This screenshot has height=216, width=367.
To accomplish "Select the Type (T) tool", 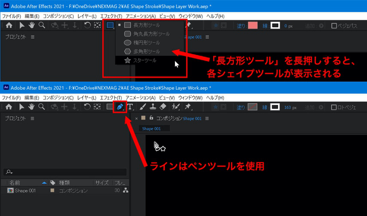I will click(x=130, y=107).
